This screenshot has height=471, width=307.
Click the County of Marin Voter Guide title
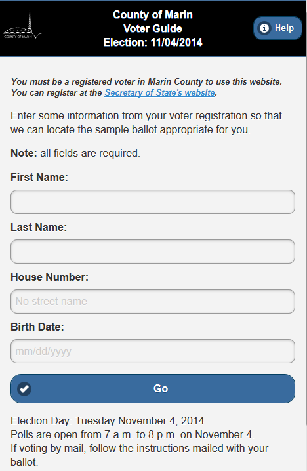[153, 22]
